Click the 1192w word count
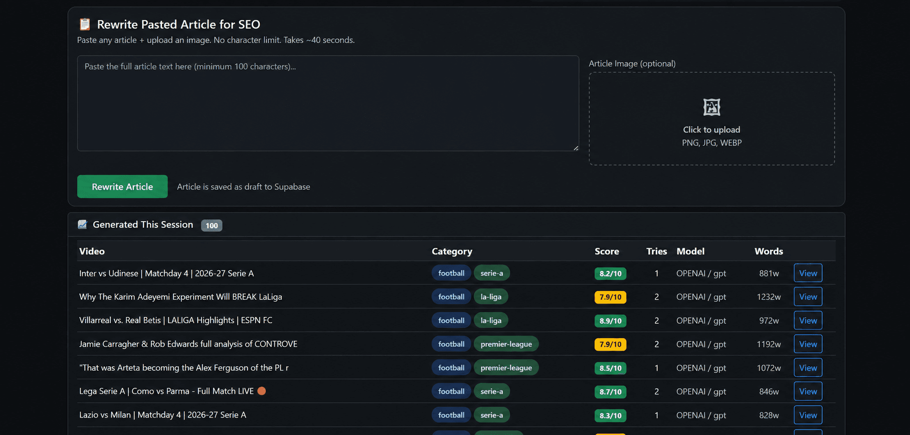Viewport: 910px width, 435px height. click(769, 344)
